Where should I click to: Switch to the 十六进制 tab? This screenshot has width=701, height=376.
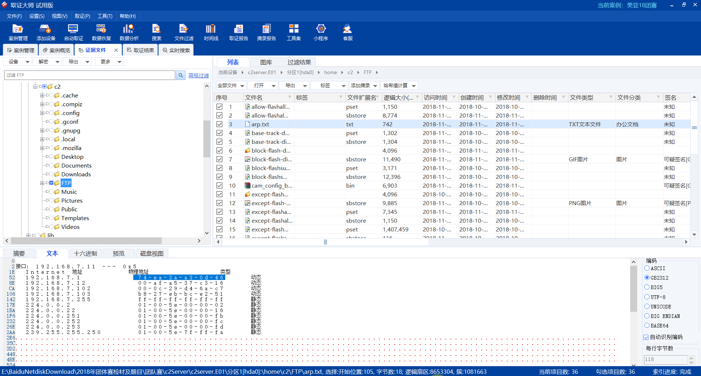(85, 253)
